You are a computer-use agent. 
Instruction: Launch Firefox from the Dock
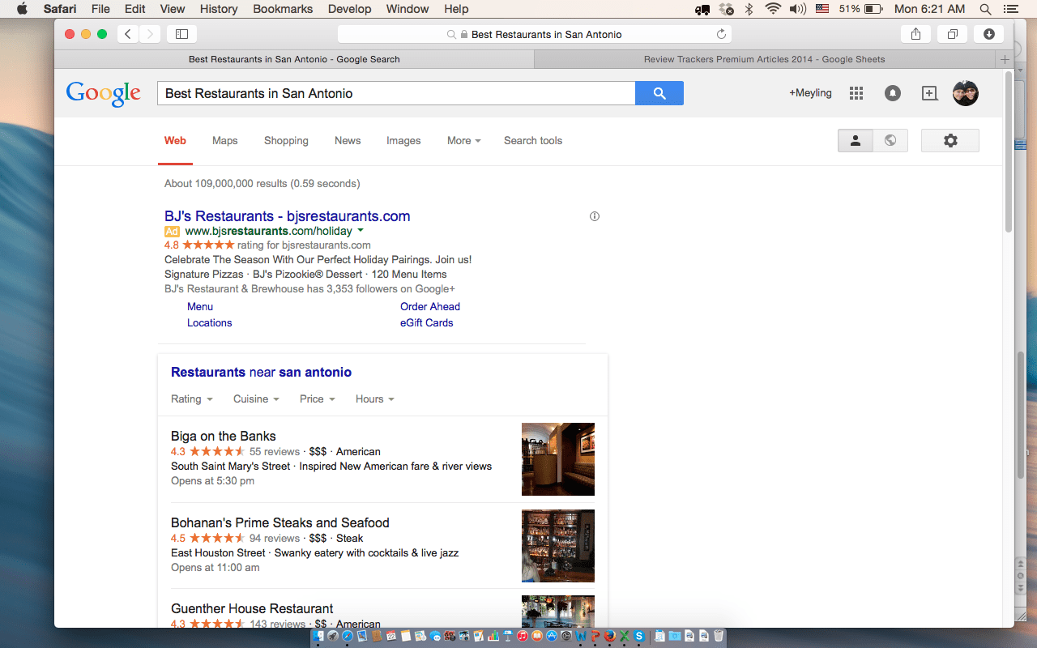click(x=610, y=636)
